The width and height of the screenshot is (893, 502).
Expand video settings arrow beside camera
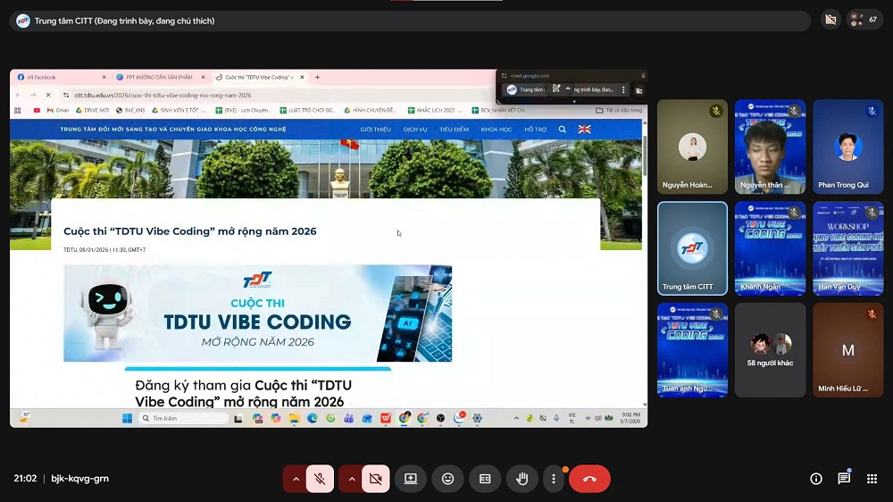point(351,479)
